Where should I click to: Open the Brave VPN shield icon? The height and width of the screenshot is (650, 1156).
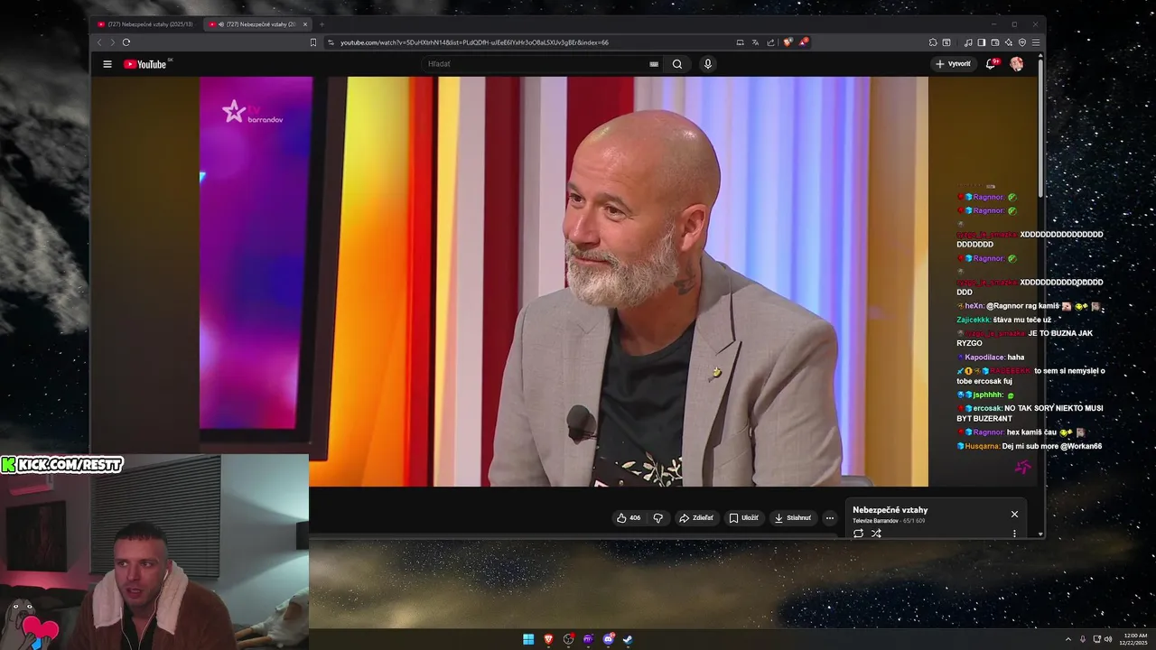click(x=1022, y=42)
